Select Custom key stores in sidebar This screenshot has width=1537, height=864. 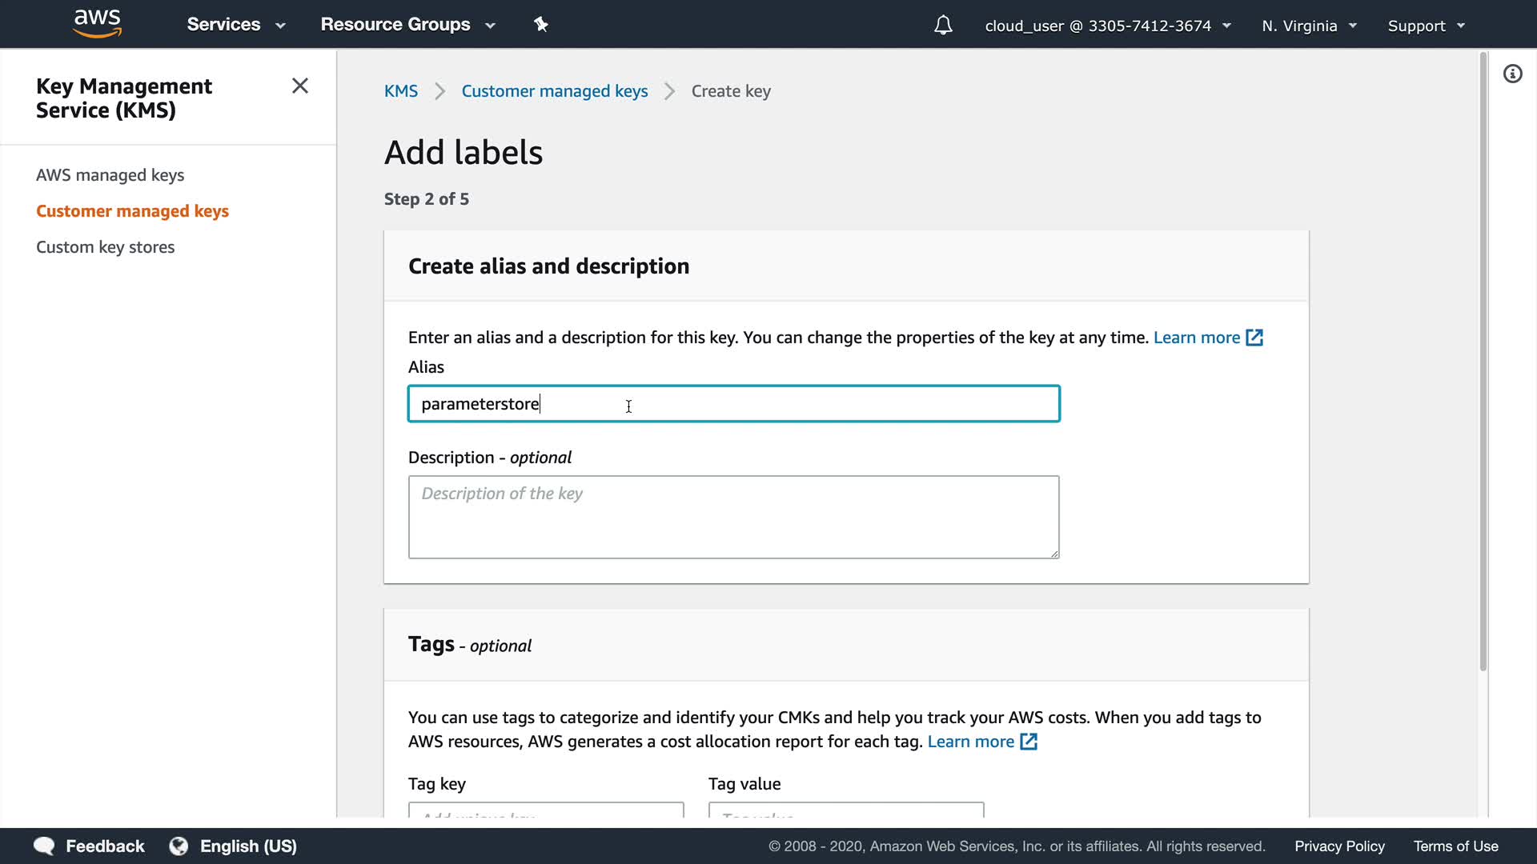coord(105,247)
